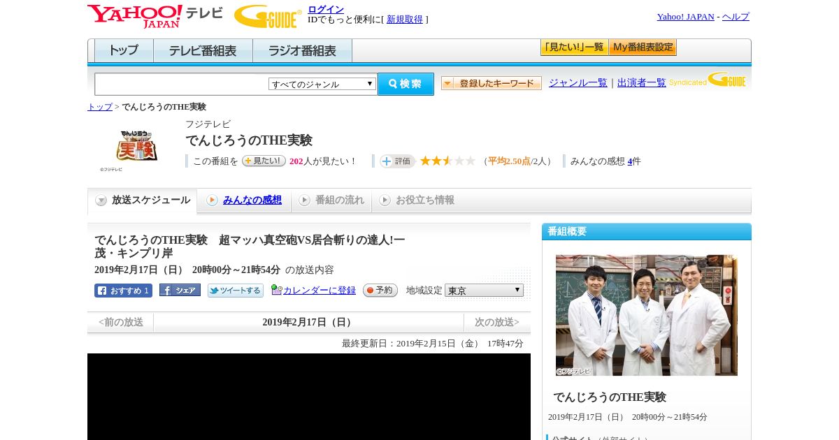The height and width of the screenshot is (440, 839).
Task: Open the 「見たい!」一覧 button
Action: 574,47
